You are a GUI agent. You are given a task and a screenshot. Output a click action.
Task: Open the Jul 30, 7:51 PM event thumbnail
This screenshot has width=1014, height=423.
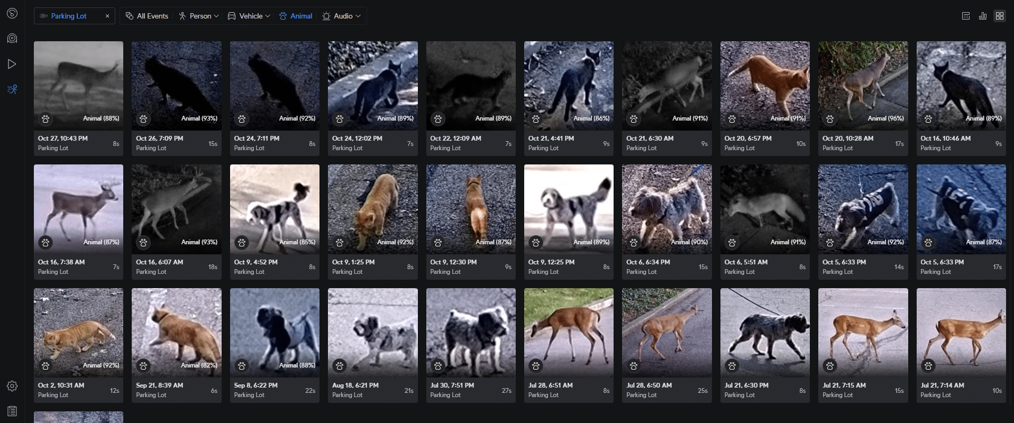tap(471, 333)
